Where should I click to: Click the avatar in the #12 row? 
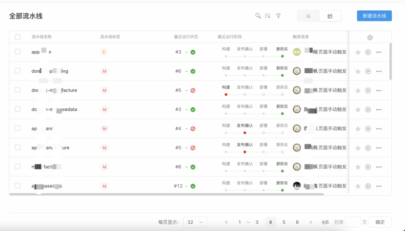pyautogui.click(x=297, y=186)
